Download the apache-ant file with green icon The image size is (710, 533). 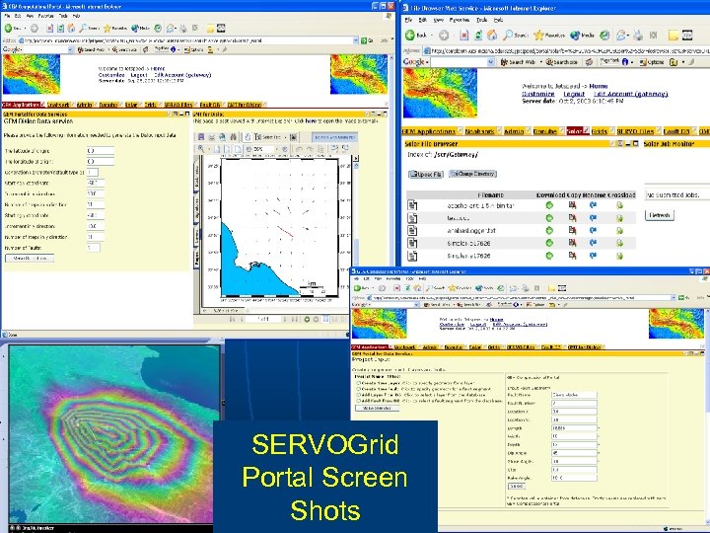click(549, 205)
